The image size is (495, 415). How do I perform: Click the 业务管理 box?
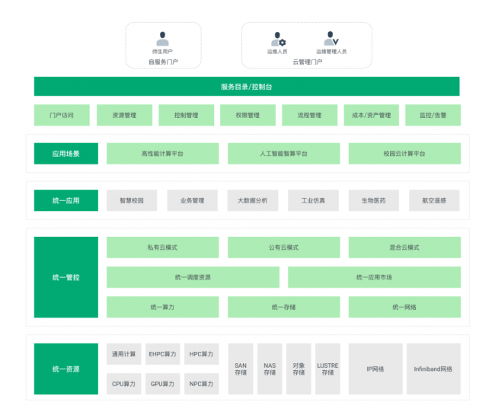pos(192,200)
